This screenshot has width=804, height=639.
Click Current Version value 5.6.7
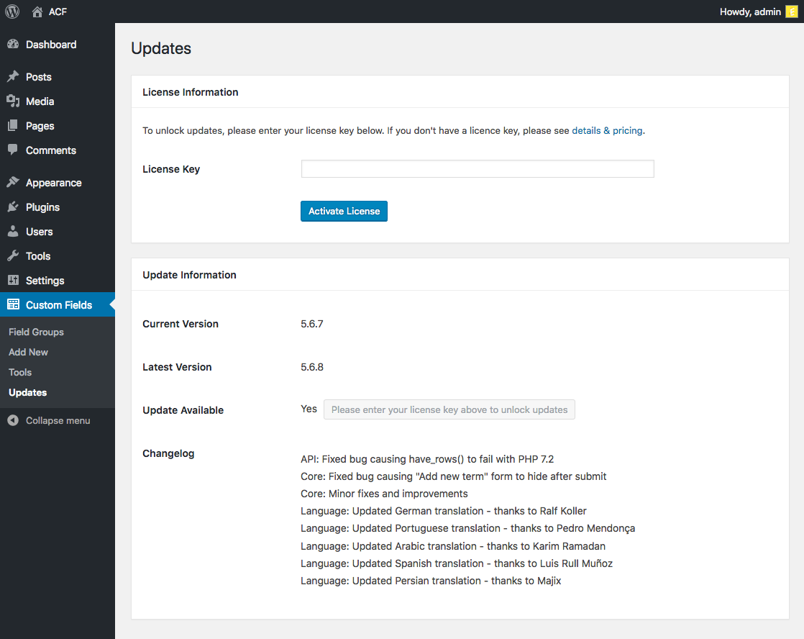pos(312,324)
